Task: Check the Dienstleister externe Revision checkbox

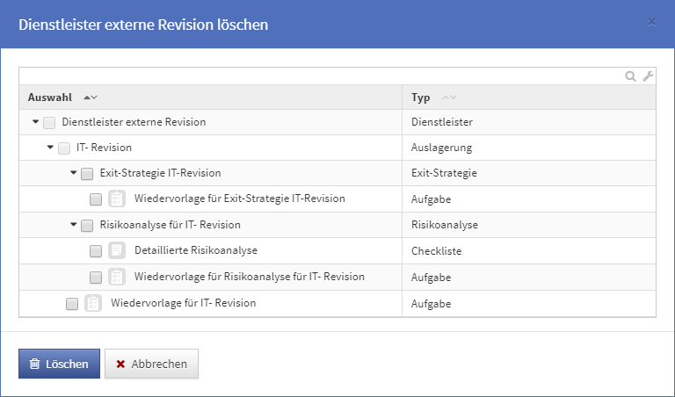Action: [50, 123]
